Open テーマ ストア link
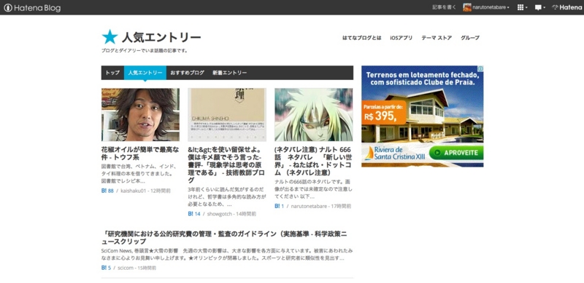The height and width of the screenshot is (283, 584). pyautogui.click(x=437, y=38)
